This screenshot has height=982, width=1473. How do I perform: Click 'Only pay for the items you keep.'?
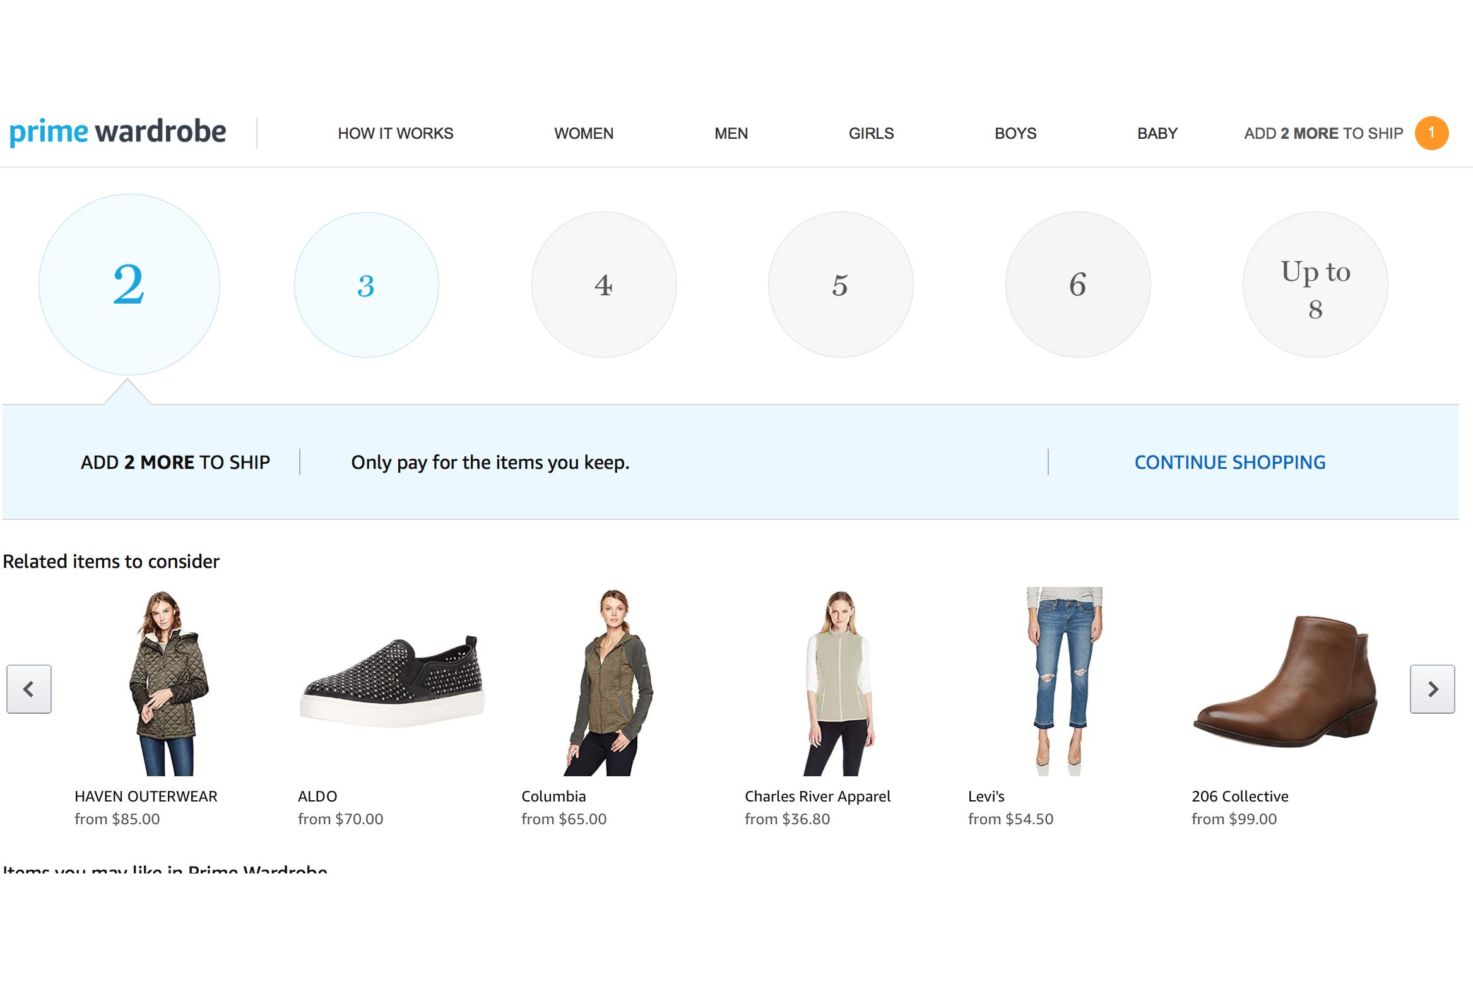pos(490,462)
